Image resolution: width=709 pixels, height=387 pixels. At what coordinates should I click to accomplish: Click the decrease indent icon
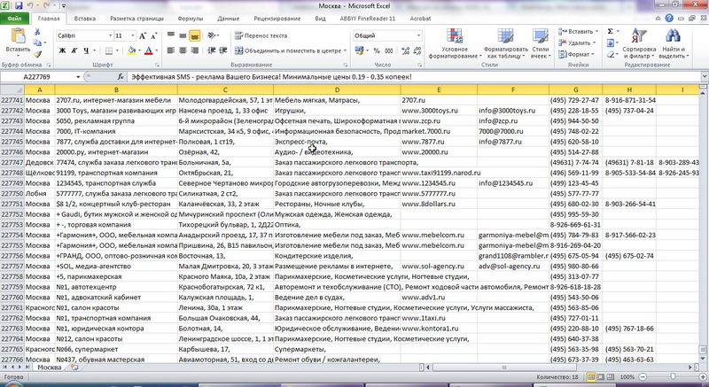211,50
